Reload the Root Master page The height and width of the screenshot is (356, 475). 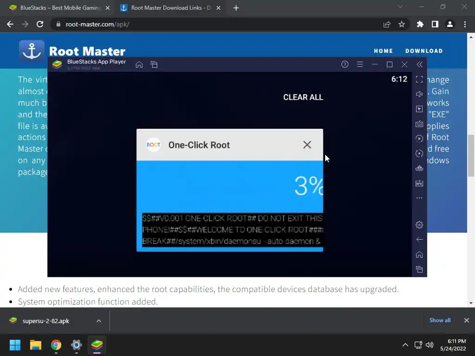pyautogui.click(x=40, y=24)
